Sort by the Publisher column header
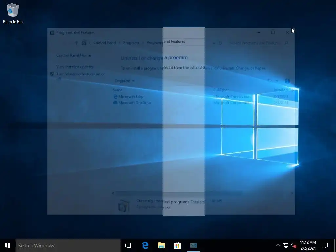336x252 pixels. (x=221, y=90)
